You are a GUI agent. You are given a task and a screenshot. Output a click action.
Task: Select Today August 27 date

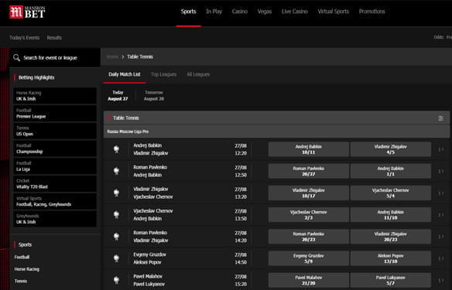pyautogui.click(x=118, y=96)
